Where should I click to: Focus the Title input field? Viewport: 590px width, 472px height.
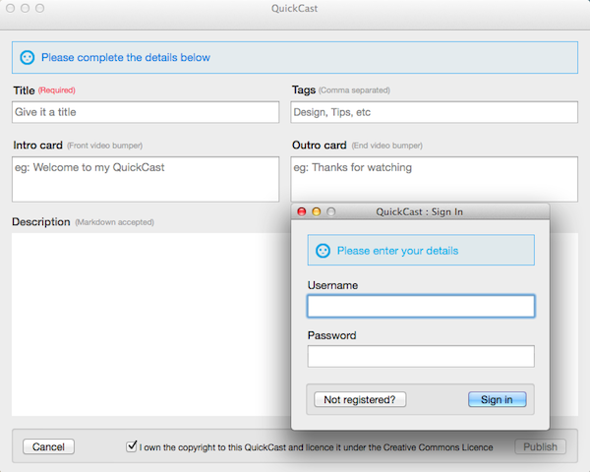[146, 112]
